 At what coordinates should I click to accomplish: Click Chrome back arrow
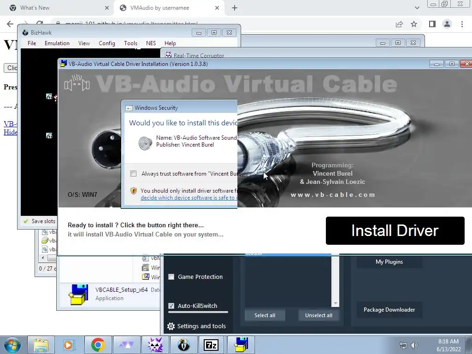pos(10,24)
